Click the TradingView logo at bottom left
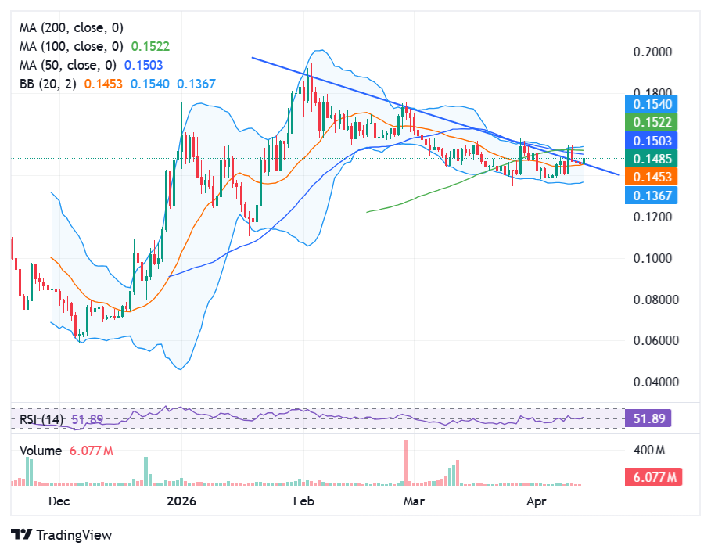 coord(59,535)
